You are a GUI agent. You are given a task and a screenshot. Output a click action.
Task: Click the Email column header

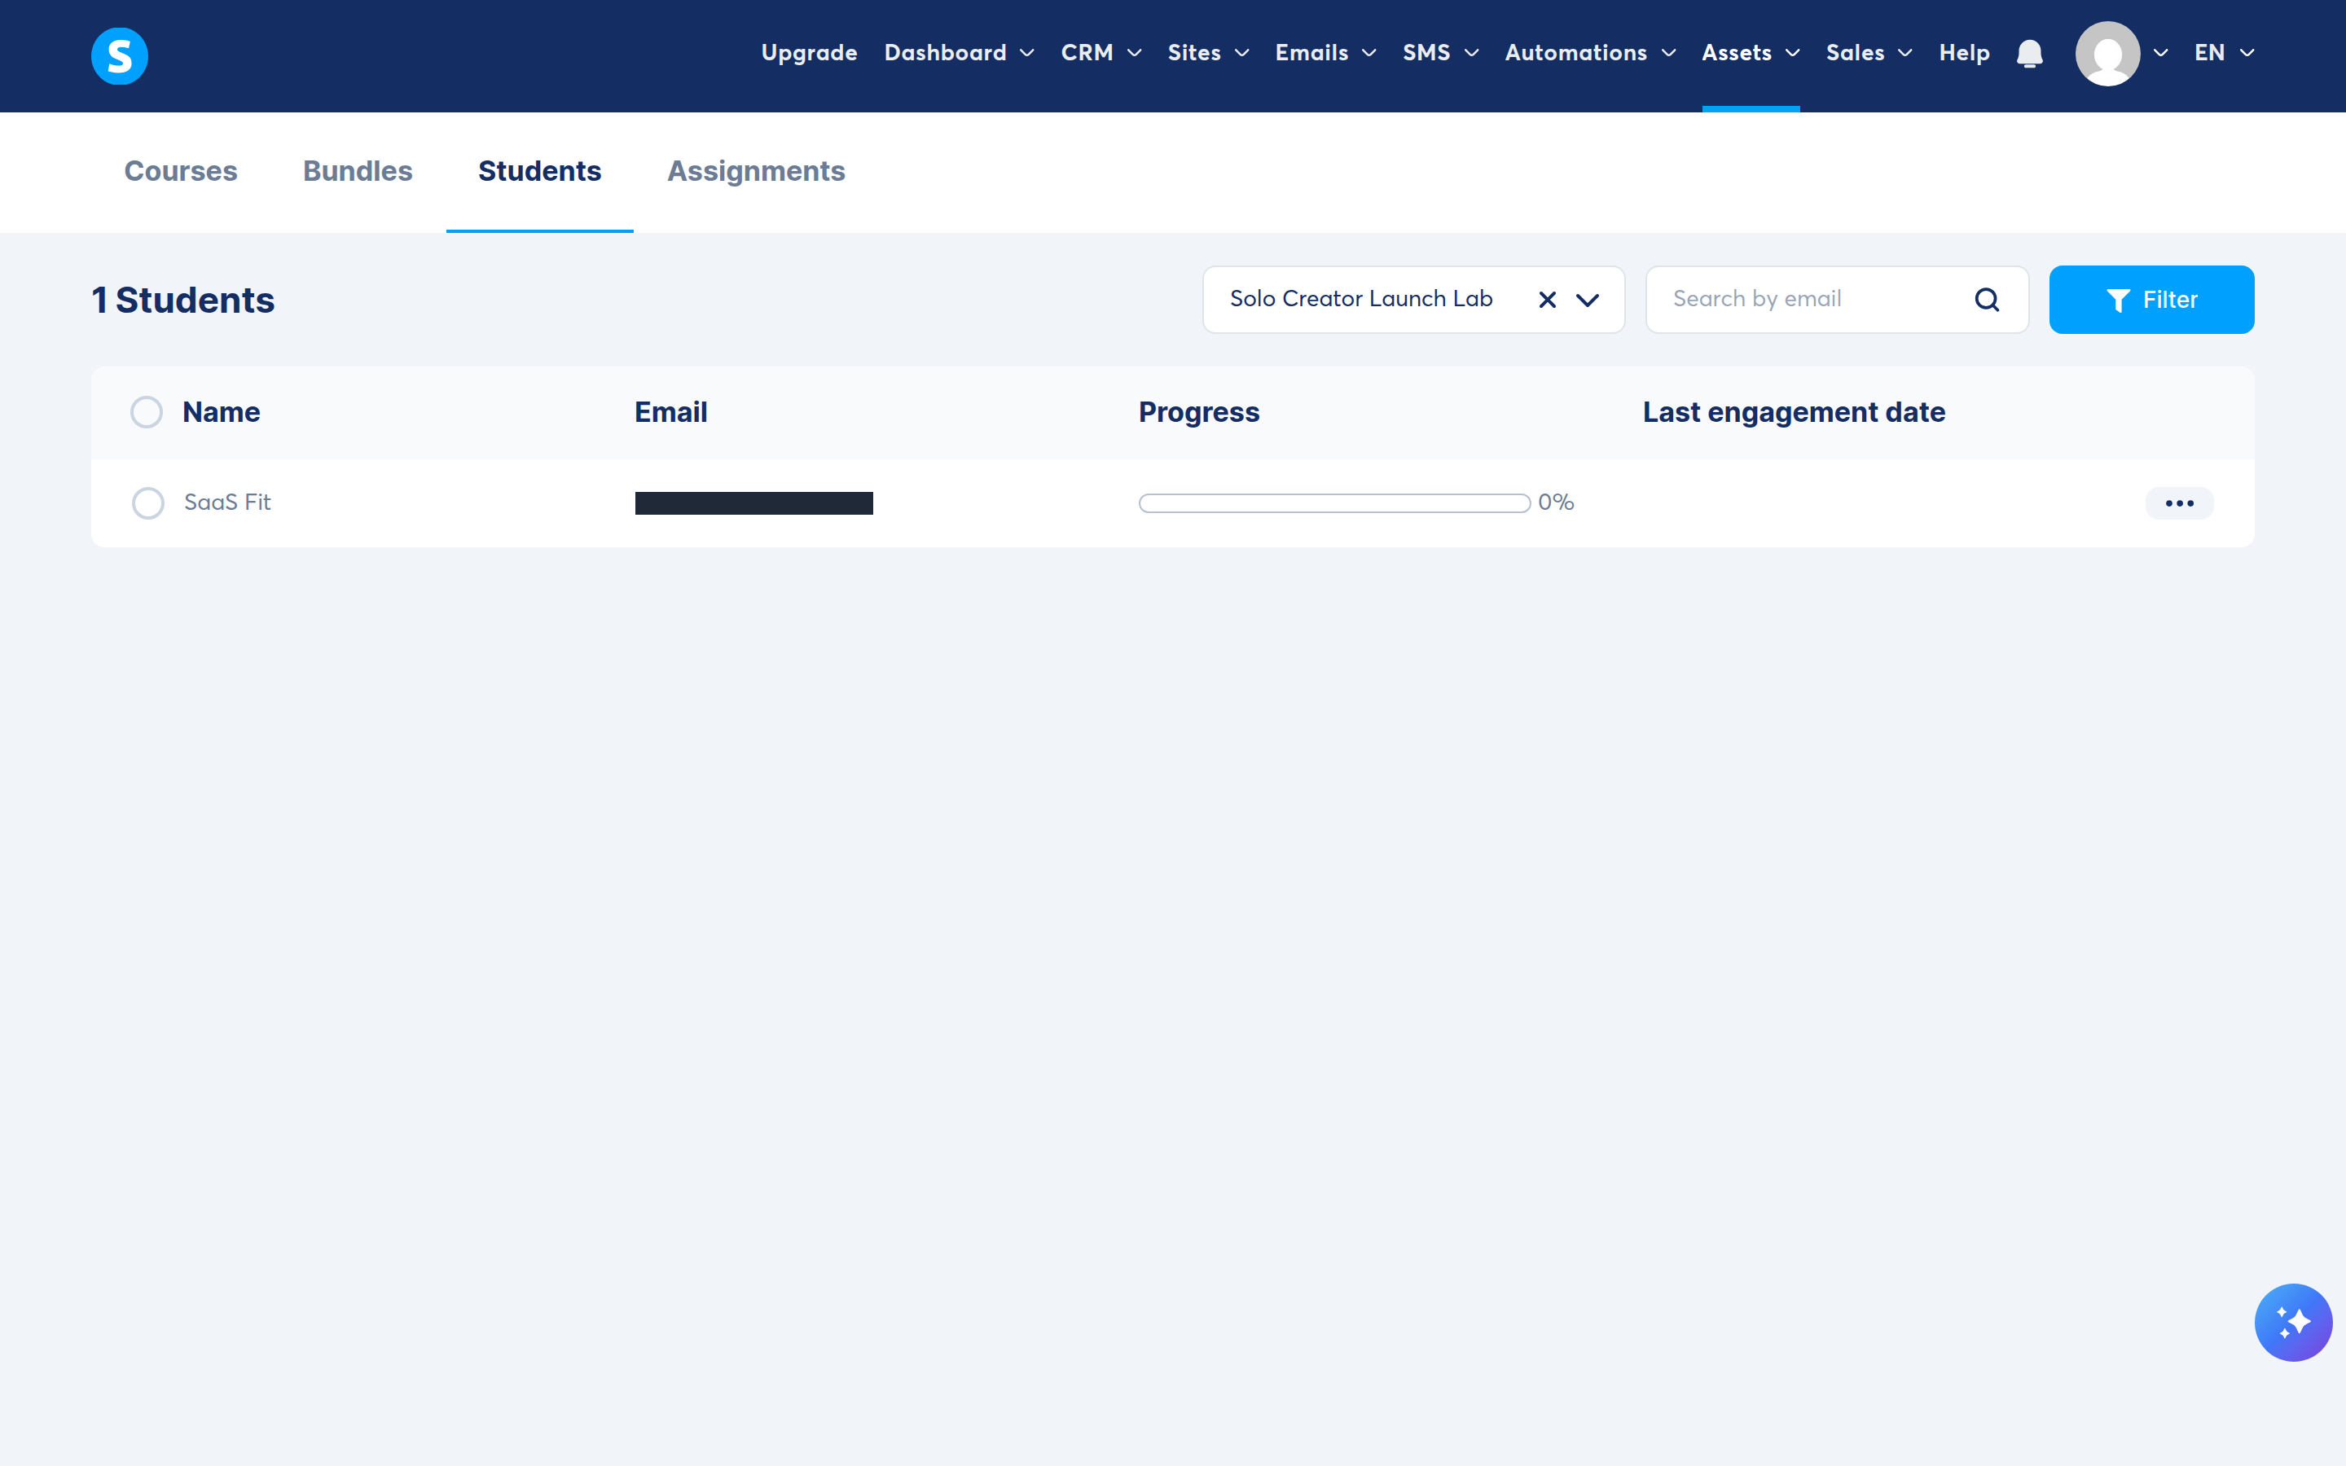coord(671,412)
